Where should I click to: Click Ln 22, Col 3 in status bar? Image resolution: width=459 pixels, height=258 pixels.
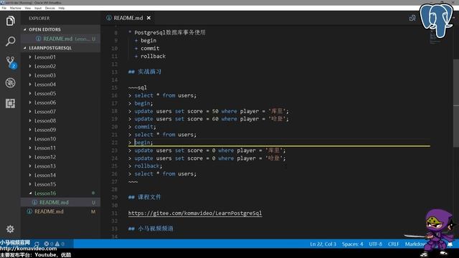tap(323, 244)
